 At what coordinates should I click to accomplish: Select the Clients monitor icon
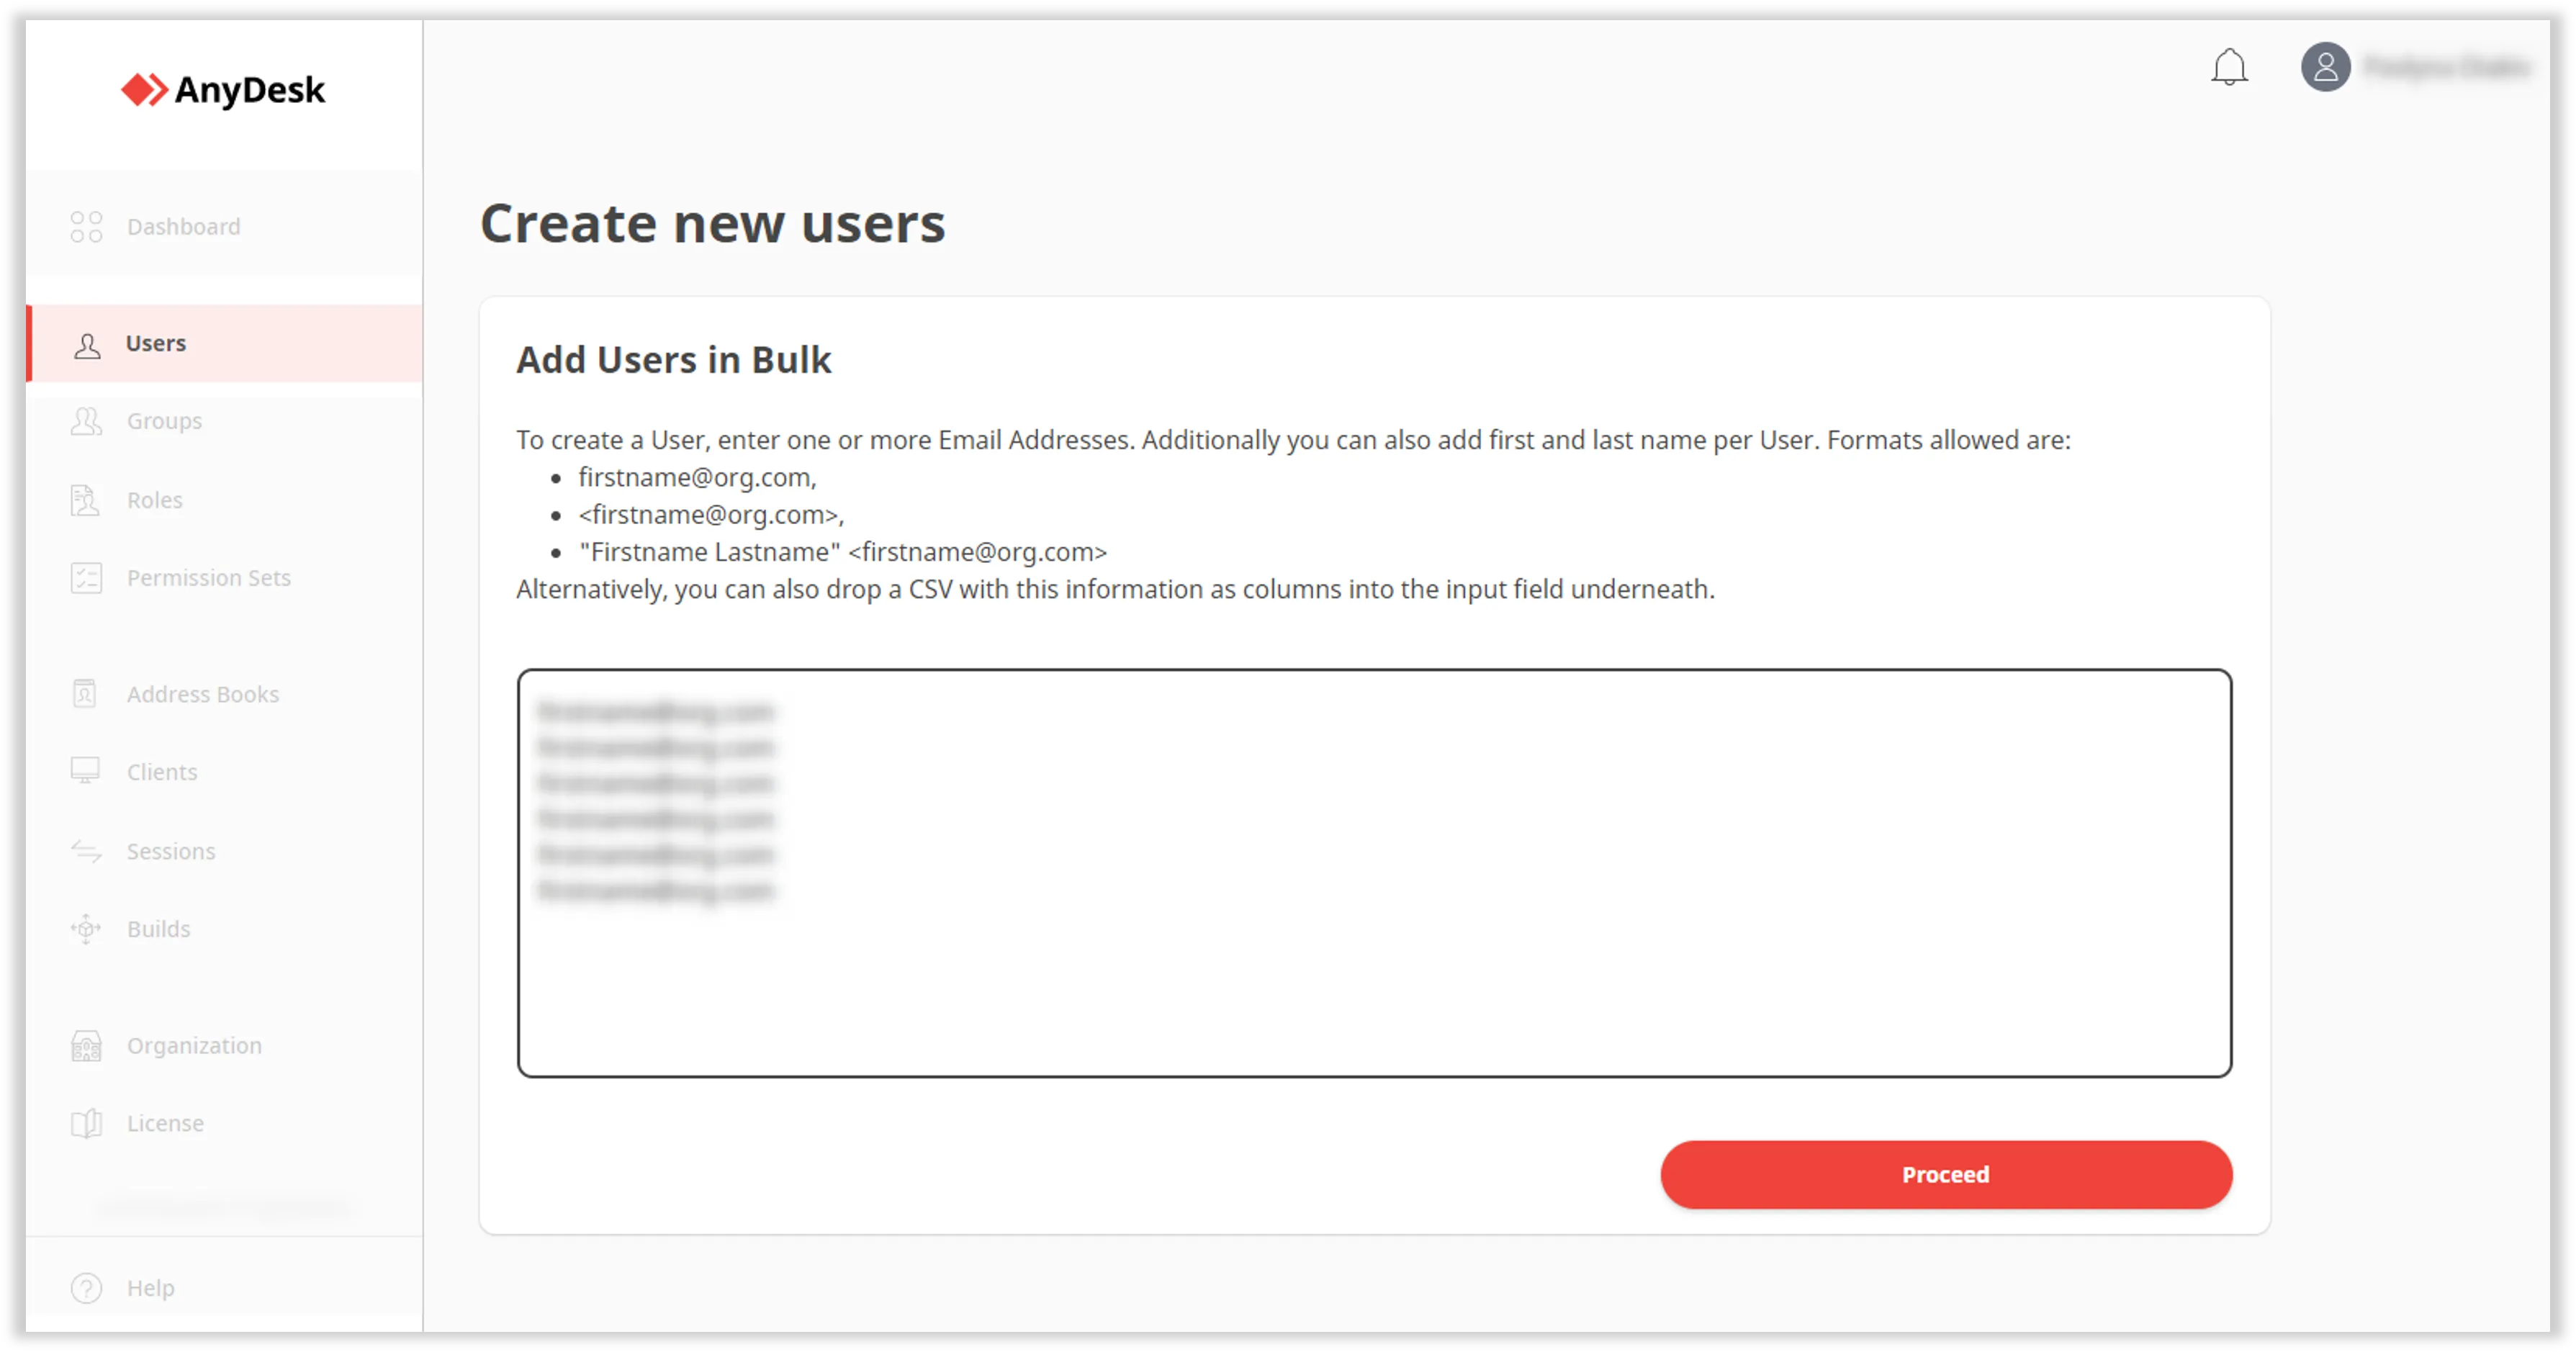(x=86, y=771)
